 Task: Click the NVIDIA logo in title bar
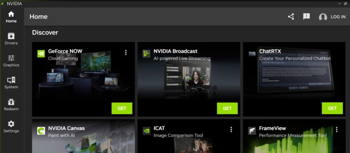click(3, 4)
